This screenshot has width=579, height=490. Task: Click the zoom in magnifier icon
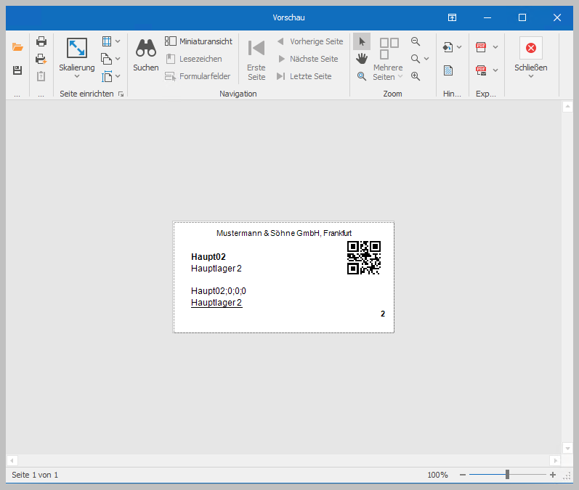(x=416, y=76)
